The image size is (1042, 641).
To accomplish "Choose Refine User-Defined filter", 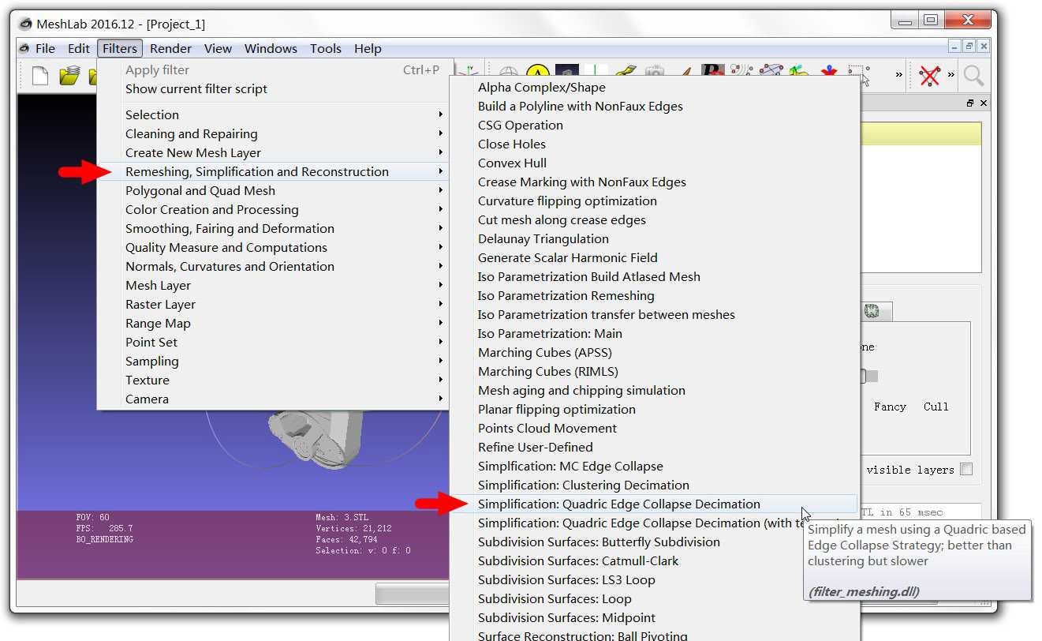I will [654, 447].
